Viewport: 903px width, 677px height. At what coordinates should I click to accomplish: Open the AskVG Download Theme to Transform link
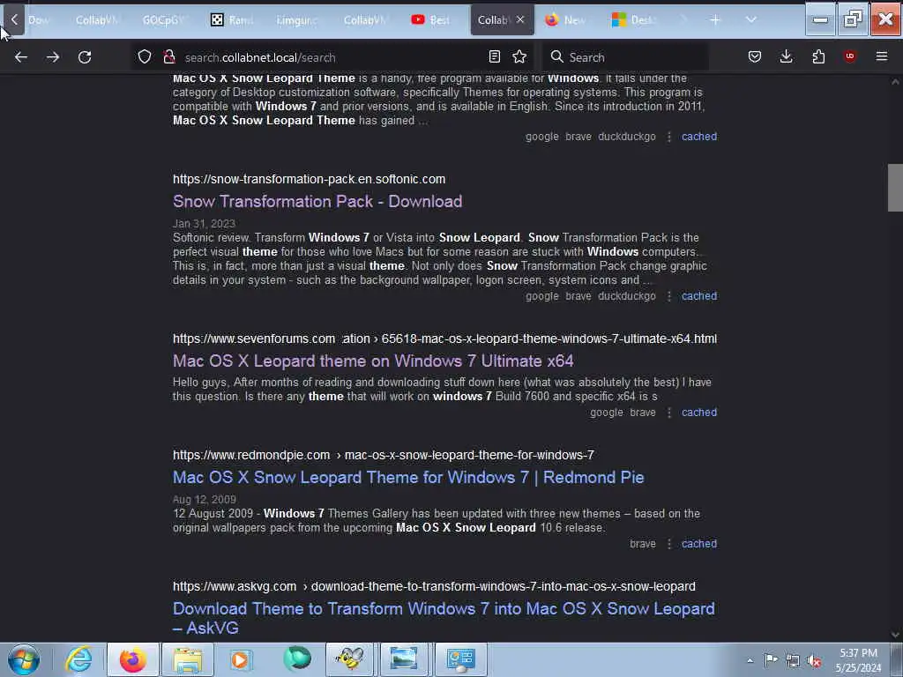pos(444,618)
